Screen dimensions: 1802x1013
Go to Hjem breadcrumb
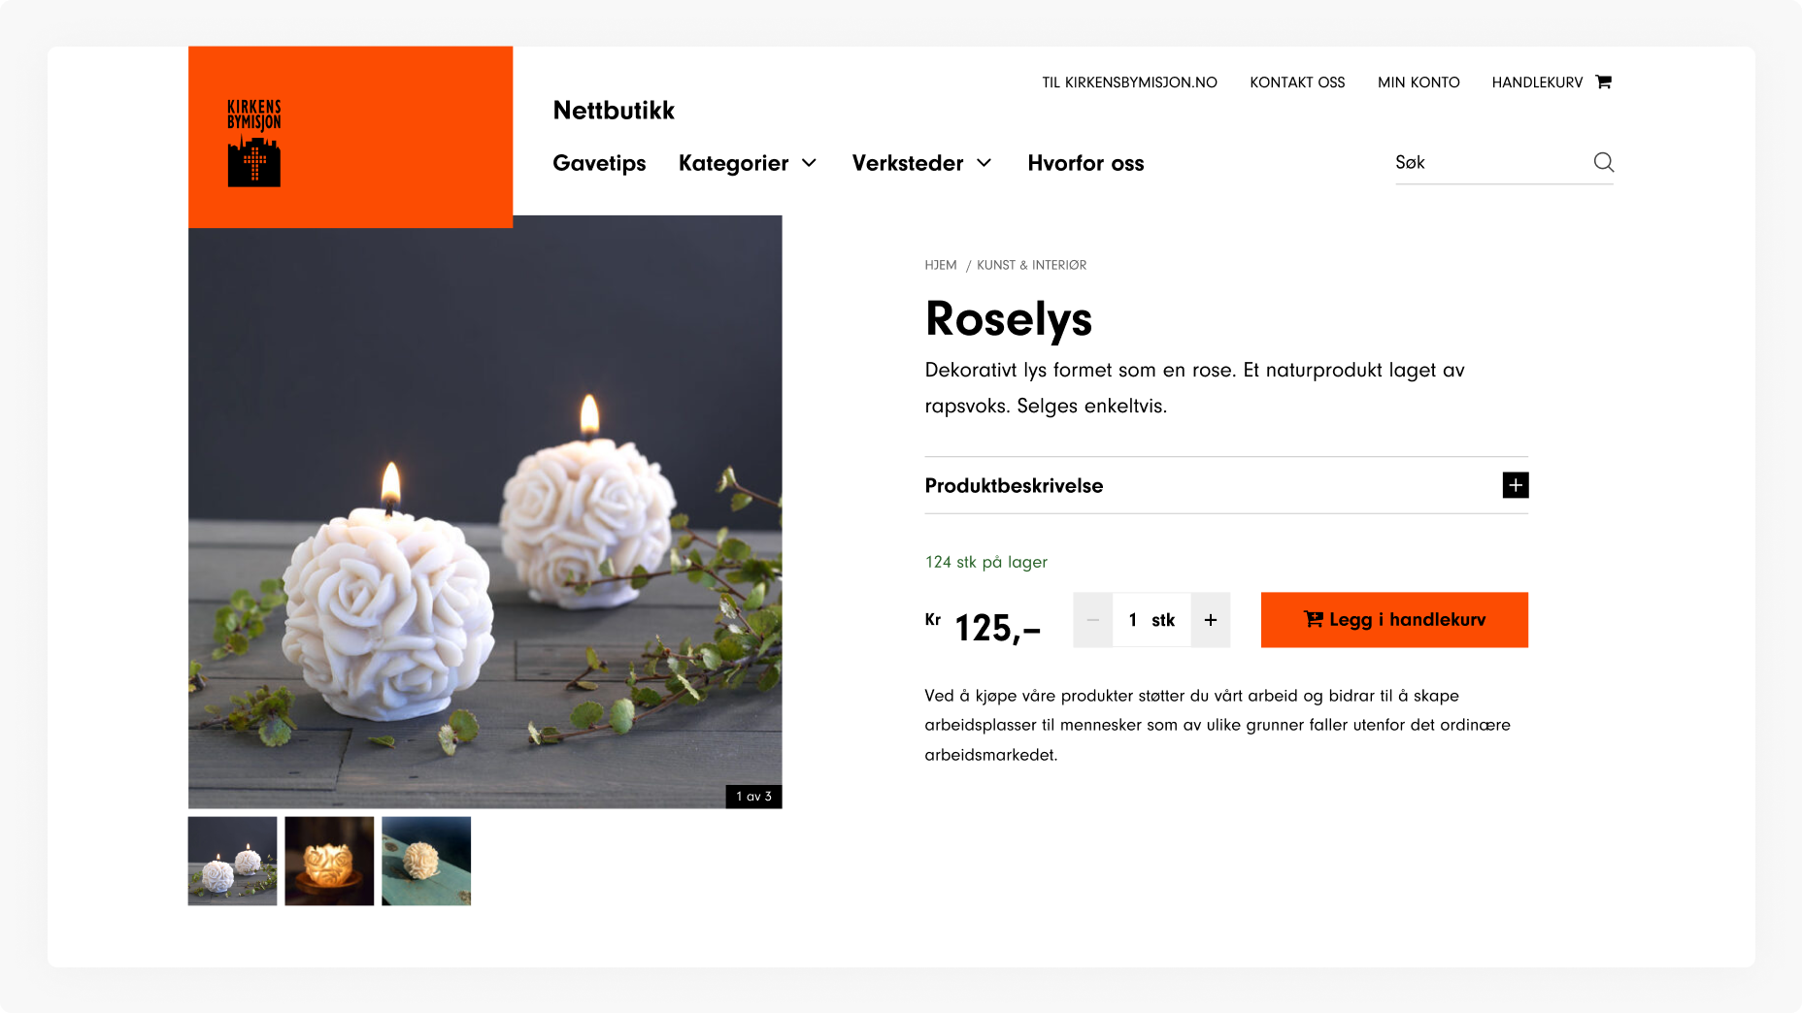click(941, 265)
